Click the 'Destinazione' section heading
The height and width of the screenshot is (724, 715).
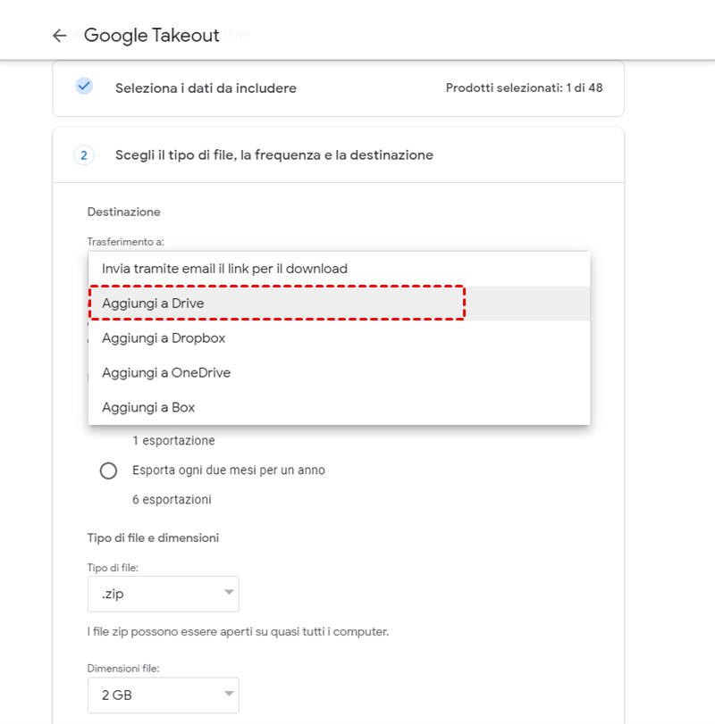coord(123,212)
